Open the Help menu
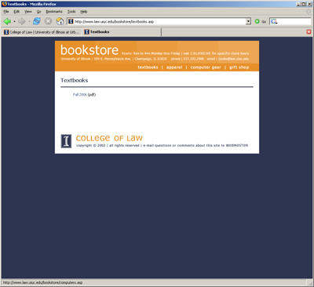 84,12
